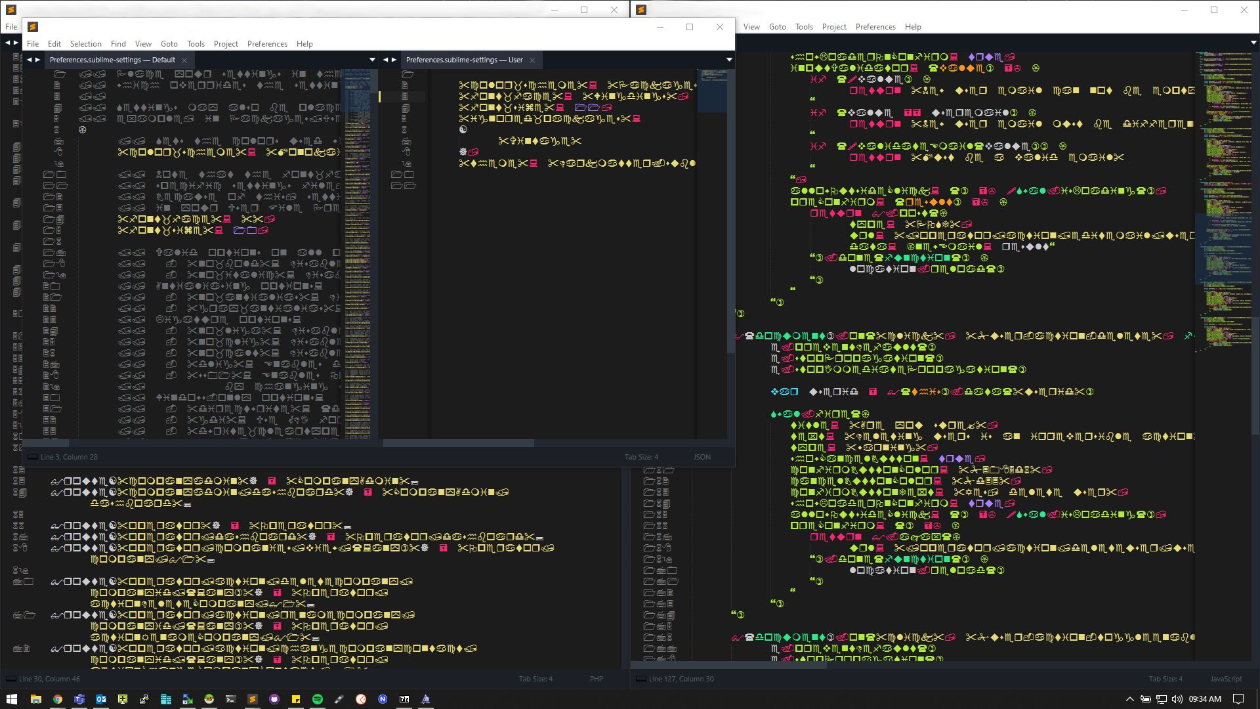
Task: Click PHP syntax label in status bar
Action: (x=596, y=679)
